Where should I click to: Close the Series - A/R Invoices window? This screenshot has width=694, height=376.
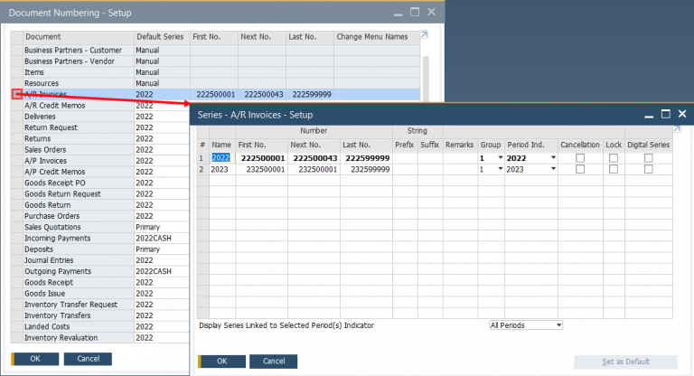click(682, 115)
